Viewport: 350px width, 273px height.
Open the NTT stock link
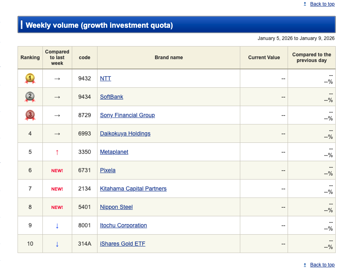coord(105,78)
